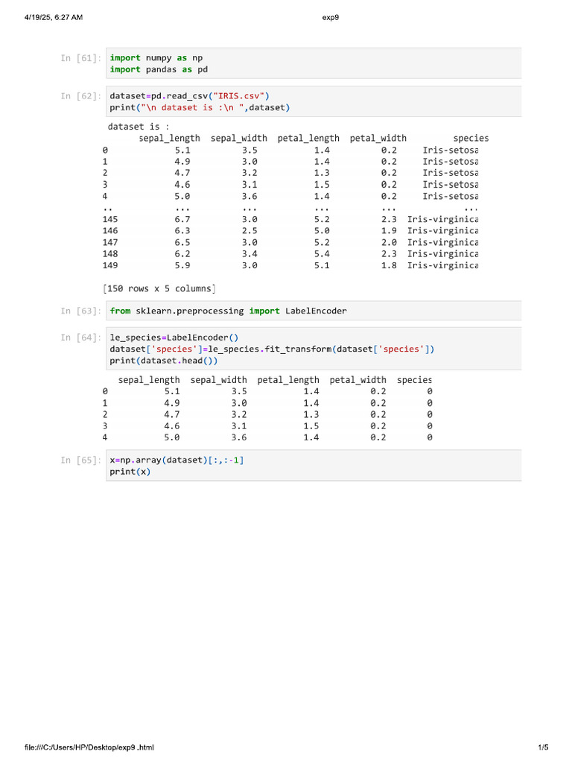This screenshot has height=763, width=572.
Task: Click the petal_width value 1.9 in row 146
Action: click(x=389, y=231)
